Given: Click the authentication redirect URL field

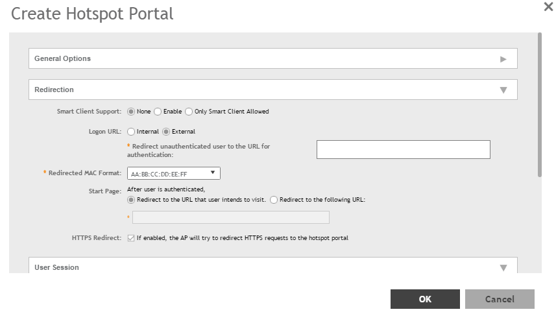Looking at the screenshot, I should [403, 150].
